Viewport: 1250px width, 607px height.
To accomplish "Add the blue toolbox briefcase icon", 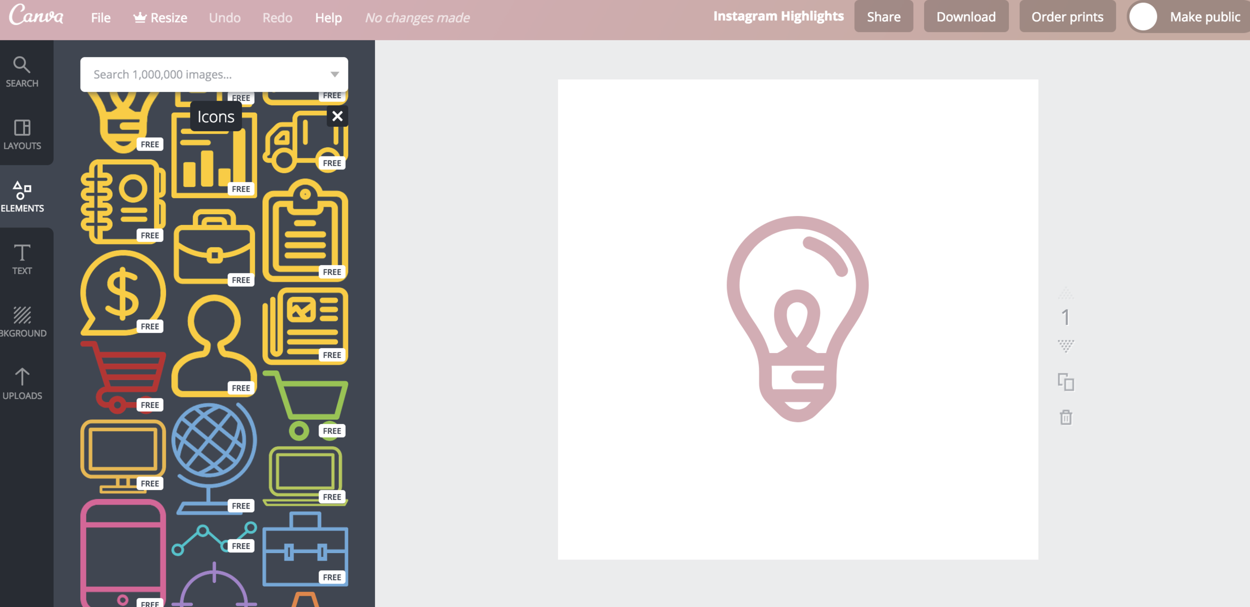I will tap(305, 548).
